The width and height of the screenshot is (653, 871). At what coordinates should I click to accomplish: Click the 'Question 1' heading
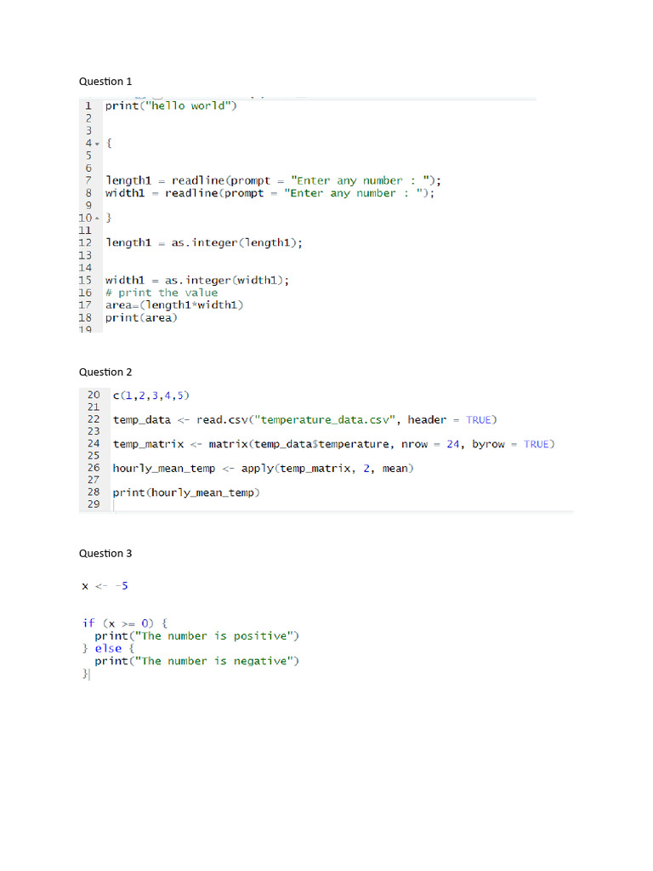[105, 82]
